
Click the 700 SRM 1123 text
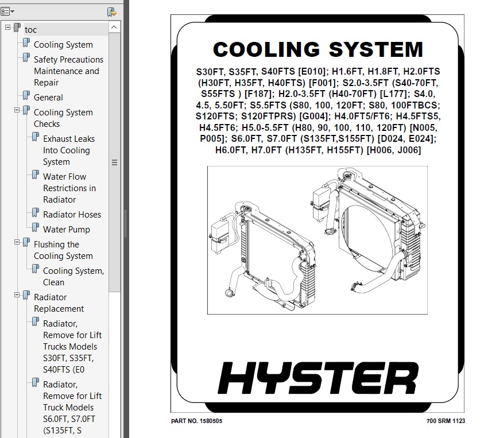(x=446, y=421)
